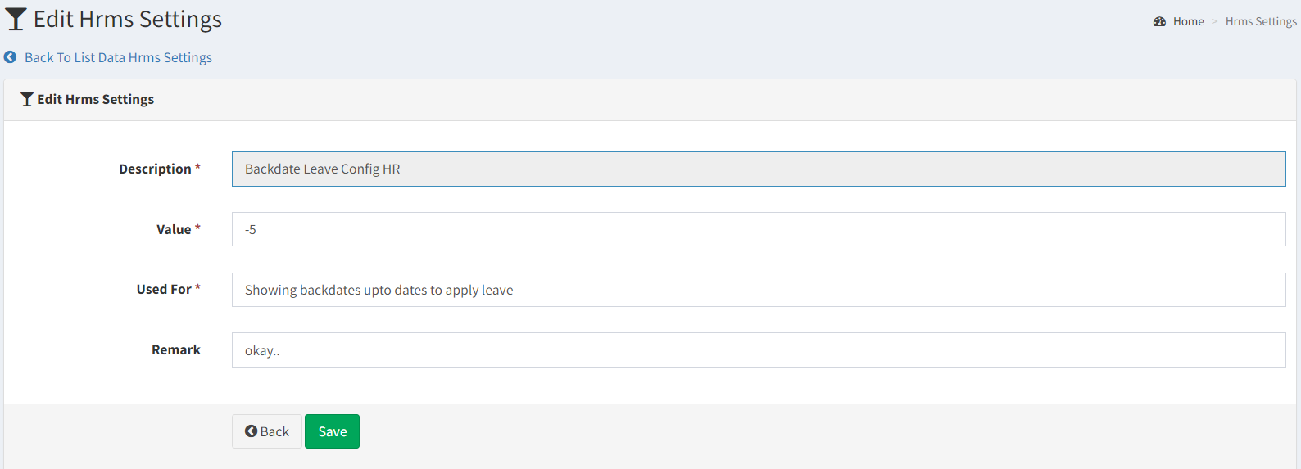Click the dashboard icon next to Home breadcrumb
This screenshot has width=1301, height=469.
1159,21
